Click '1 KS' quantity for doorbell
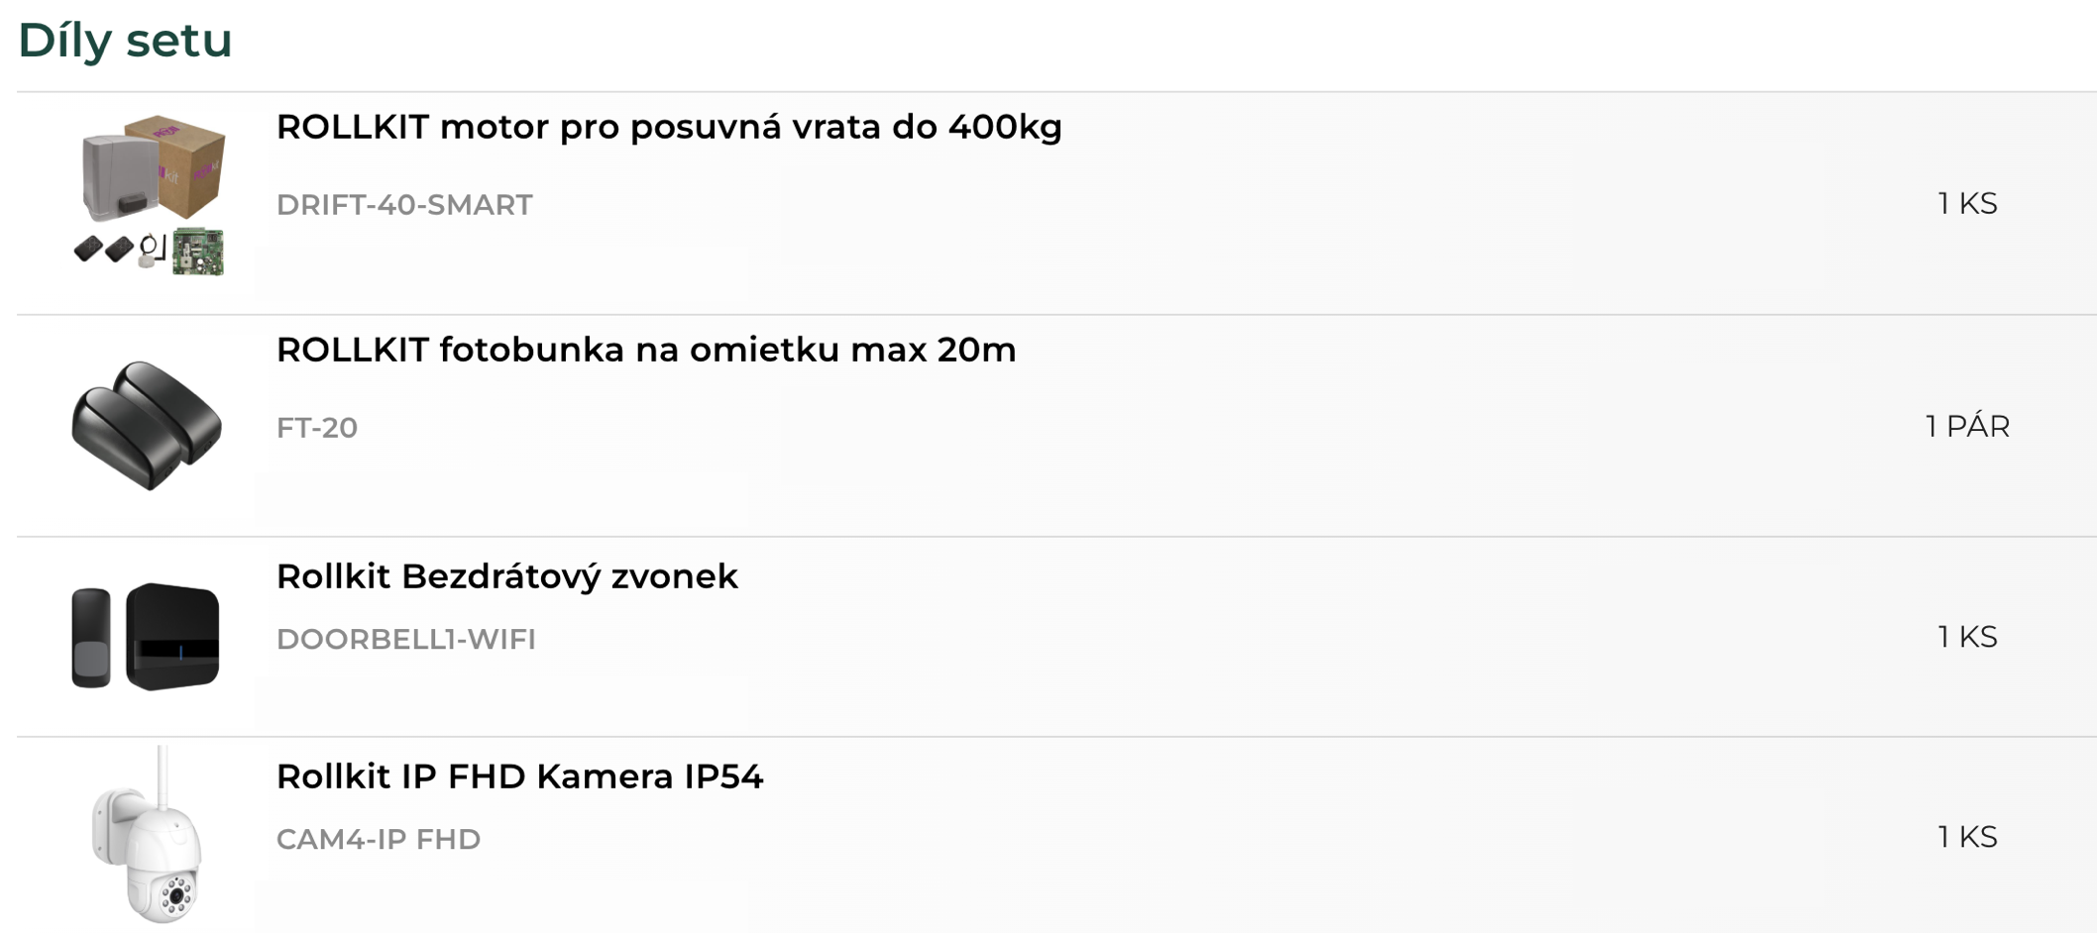This screenshot has height=933, width=2097. click(x=1967, y=636)
